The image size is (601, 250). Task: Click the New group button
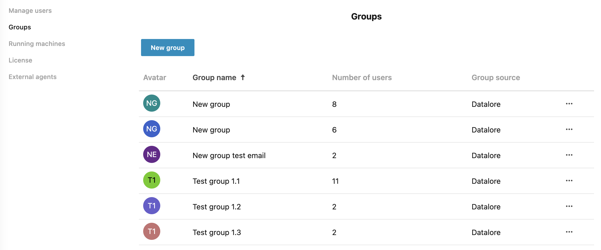(x=167, y=48)
